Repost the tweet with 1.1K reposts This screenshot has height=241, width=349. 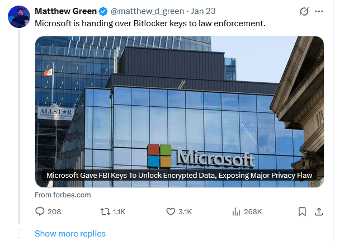(x=105, y=211)
